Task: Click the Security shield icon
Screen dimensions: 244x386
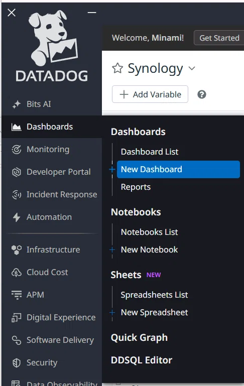Action: click(17, 363)
